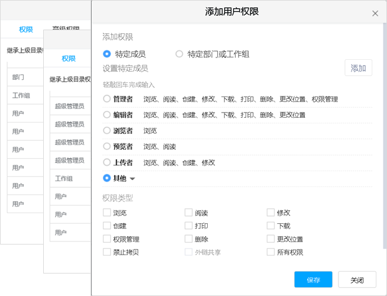Close the 添加用户权限 dialog with X icon
Image resolution: width=387 pixels, height=296 pixels.
coord(375,14)
